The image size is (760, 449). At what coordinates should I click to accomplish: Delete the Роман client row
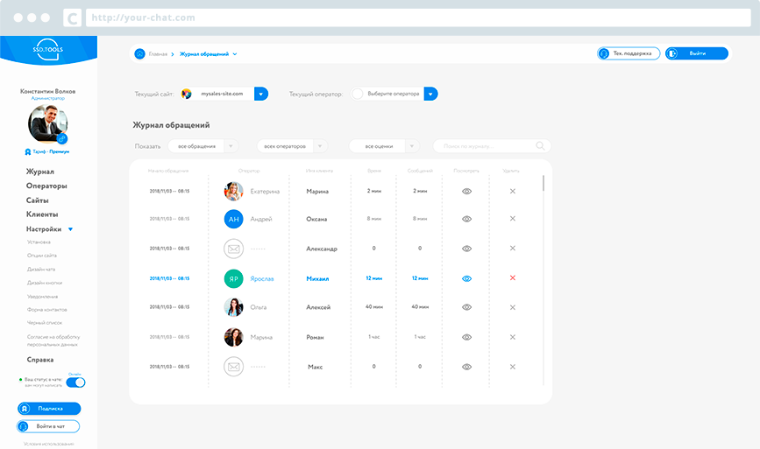512,337
